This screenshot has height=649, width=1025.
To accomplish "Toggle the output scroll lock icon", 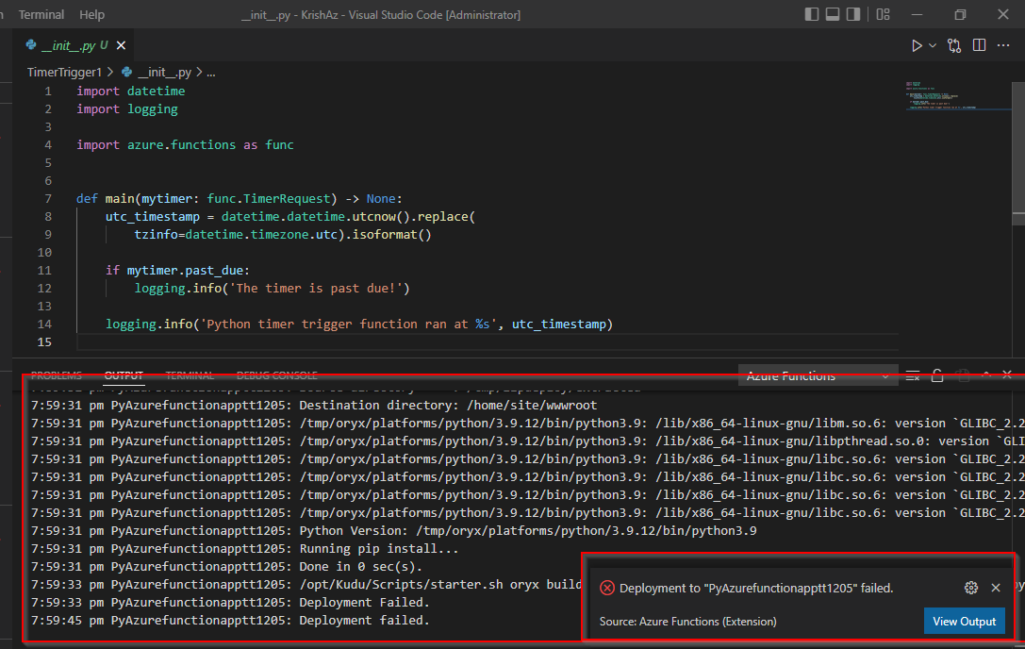I will point(936,375).
